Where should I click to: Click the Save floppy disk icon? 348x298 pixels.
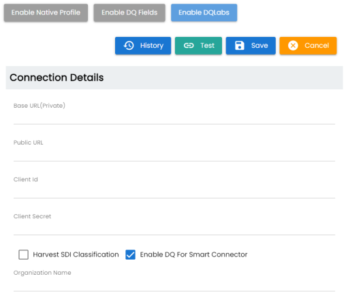tap(240, 46)
